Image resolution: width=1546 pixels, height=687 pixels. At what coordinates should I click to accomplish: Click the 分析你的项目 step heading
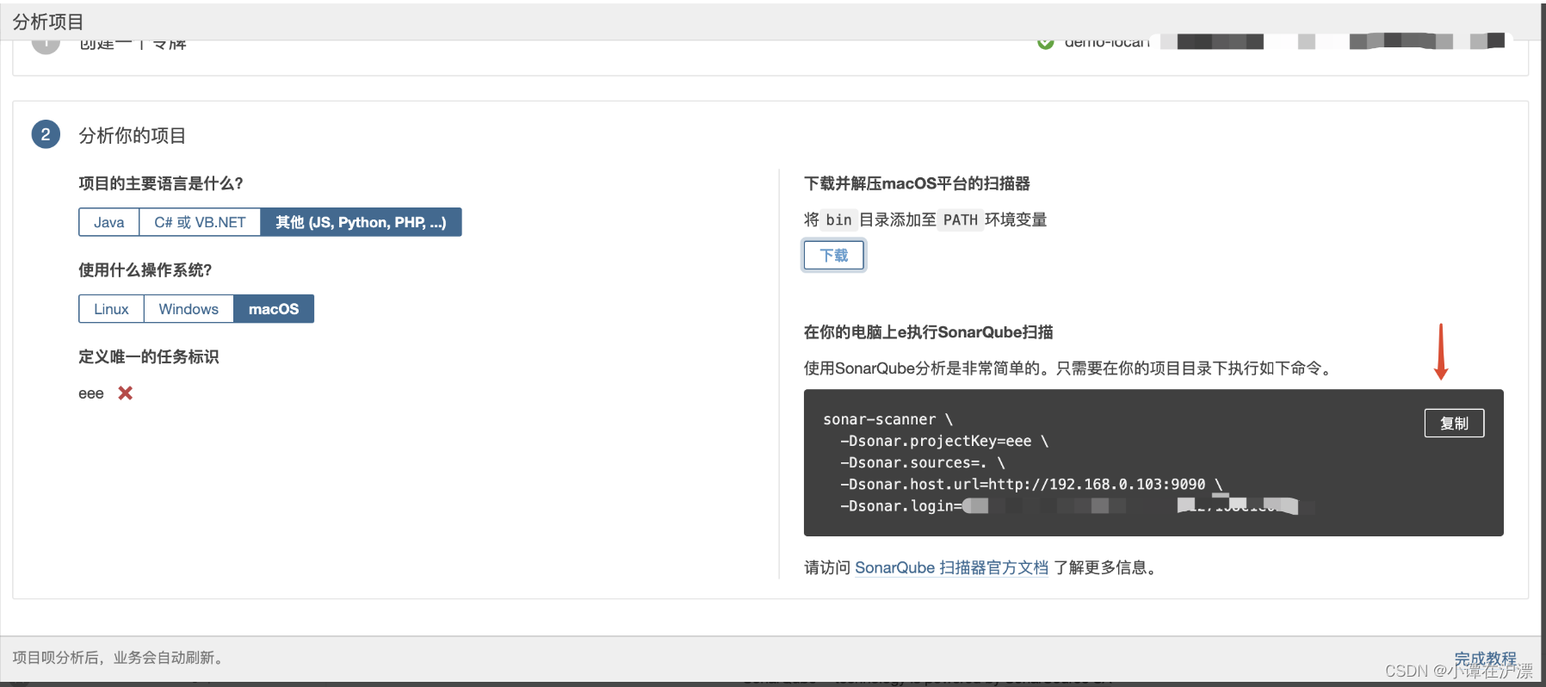[x=133, y=135]
